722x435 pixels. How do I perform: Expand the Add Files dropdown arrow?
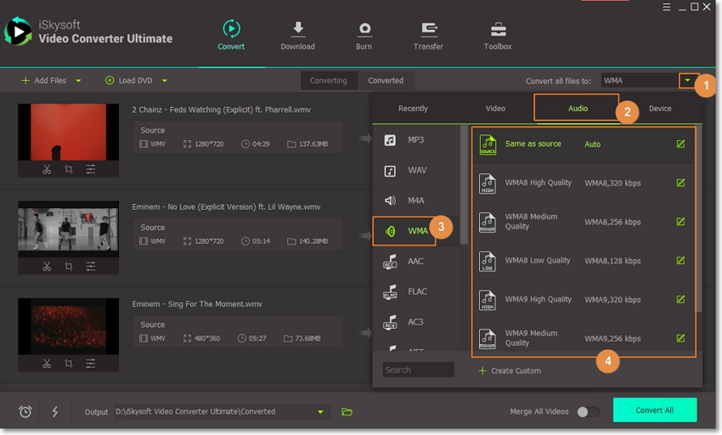coord(79,81)
